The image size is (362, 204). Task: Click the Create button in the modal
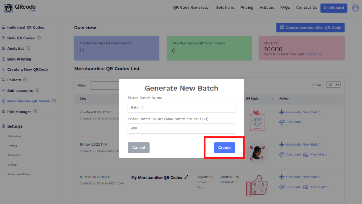[x=224, y=147]
